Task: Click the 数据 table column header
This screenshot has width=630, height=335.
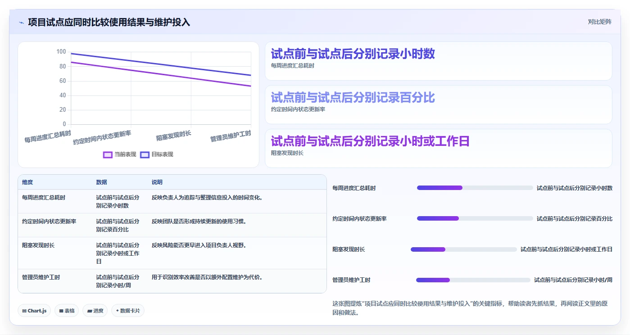Action: coord(101,182)
